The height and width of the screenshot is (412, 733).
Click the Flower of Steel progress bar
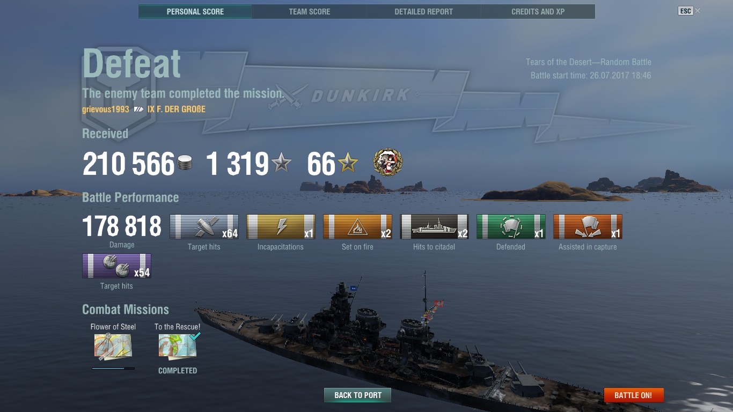(113, 369)
